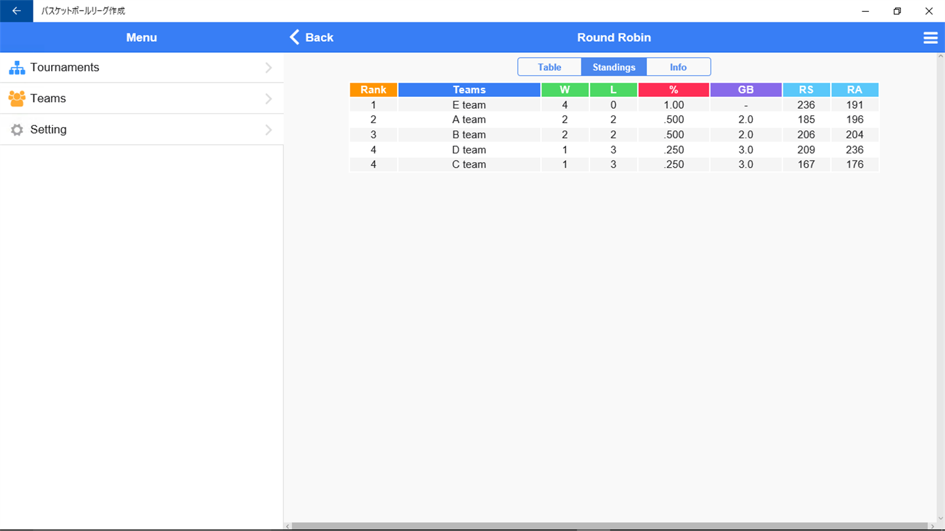Click the Back chevron icon
Image resolution: width=945 pixels, height=531 pixels.
[x=295, y=37]
